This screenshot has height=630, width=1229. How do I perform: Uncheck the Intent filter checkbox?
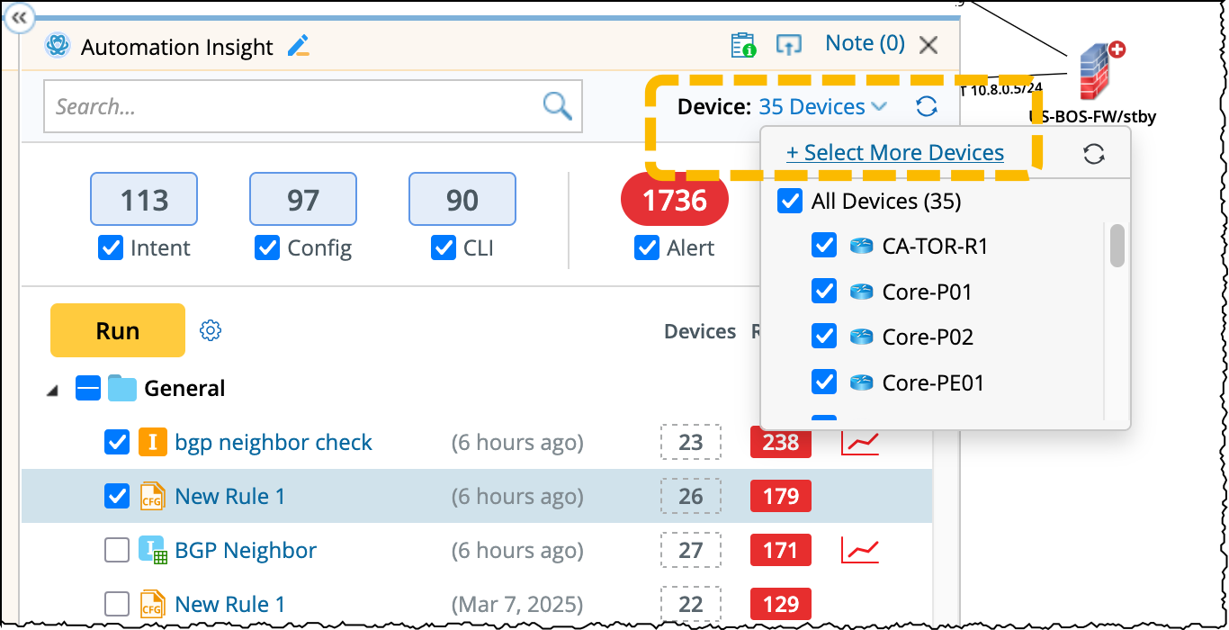click(x=110, y=248)
